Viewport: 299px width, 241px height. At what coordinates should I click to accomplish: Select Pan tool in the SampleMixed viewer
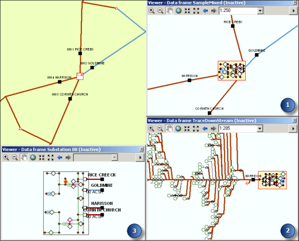pyautogui.click(x=169, y=10)
